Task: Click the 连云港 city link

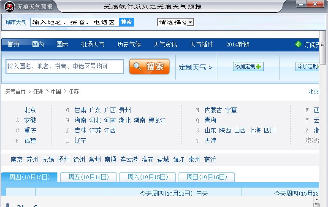Action: [129, 160]
